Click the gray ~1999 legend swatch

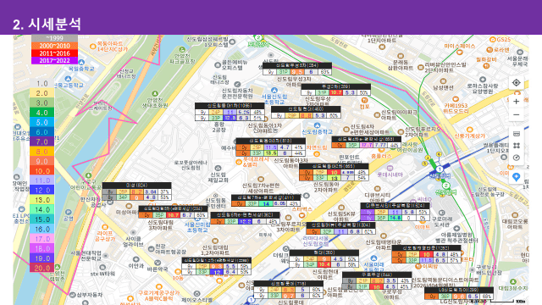(54, 38)
